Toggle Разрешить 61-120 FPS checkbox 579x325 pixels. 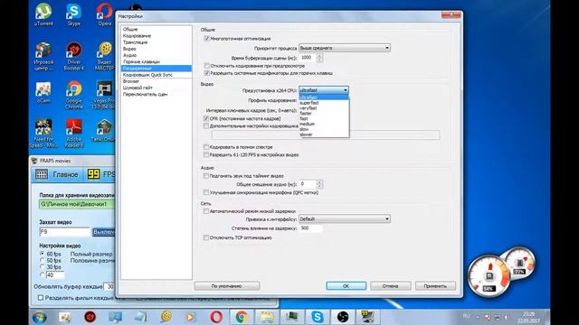tap(206, 154)
